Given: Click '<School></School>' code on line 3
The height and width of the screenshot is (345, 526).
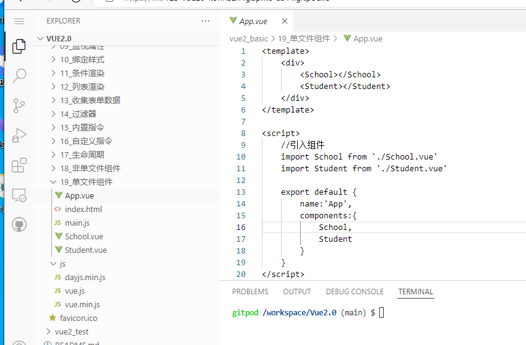Looking at the screenshot, I should click(x=340, y=74).
